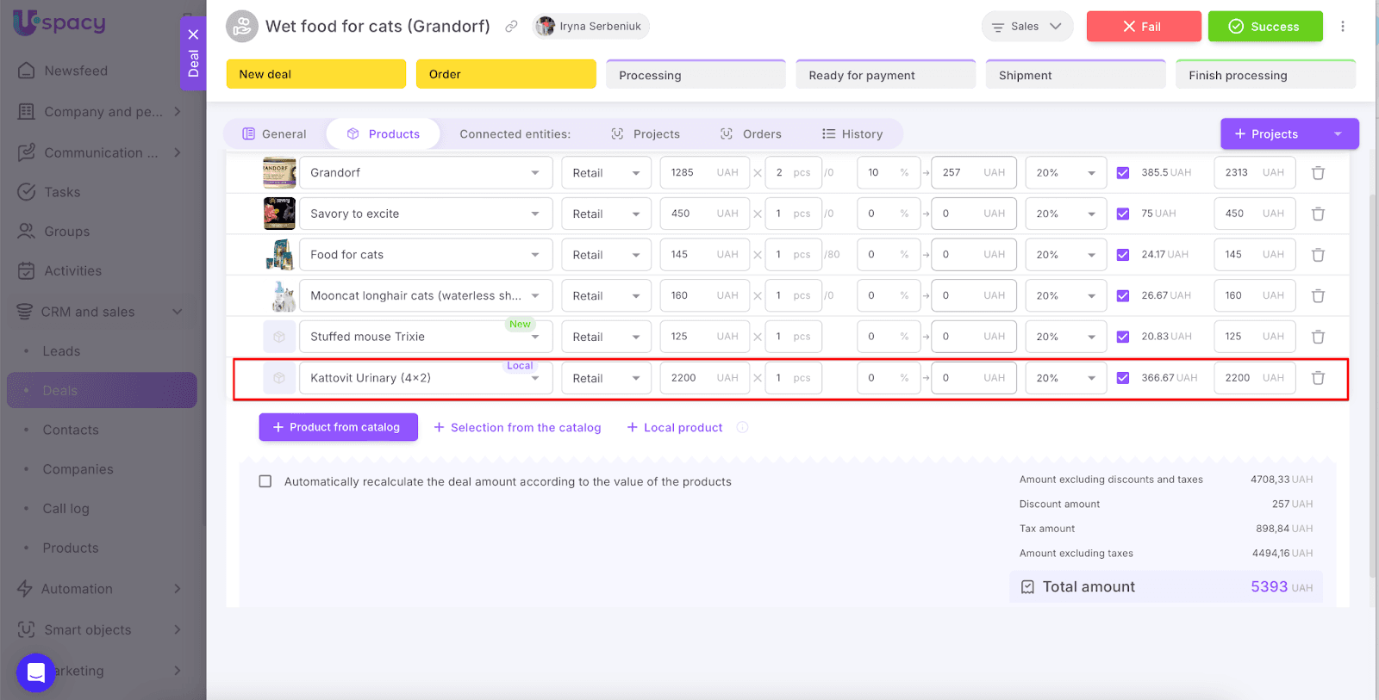Switch to the History tab
The width and height of the screenshot is (1379, 700).
(x=852, y=134)
